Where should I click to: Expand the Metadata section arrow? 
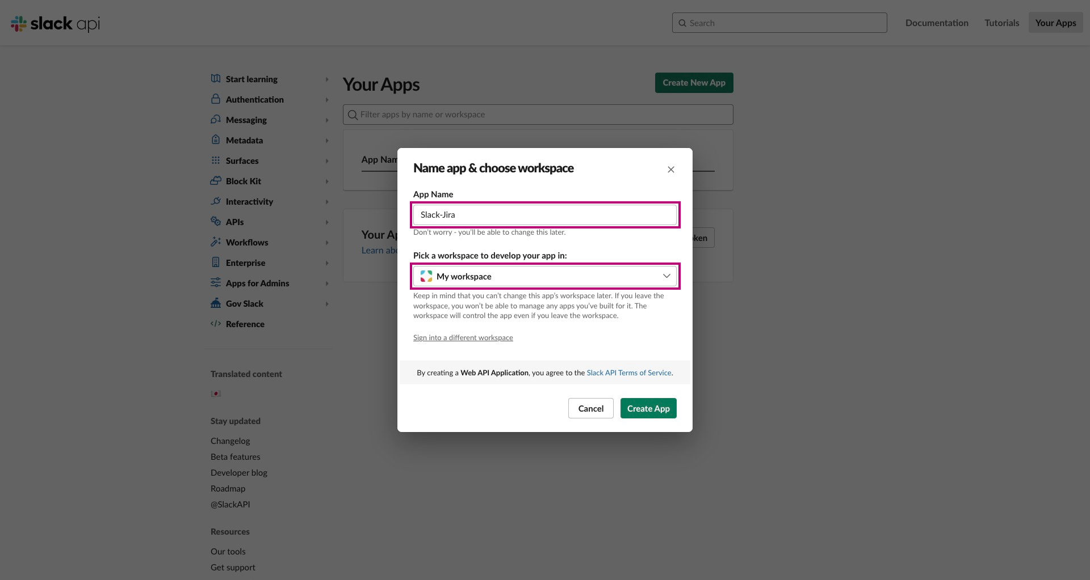pos(327,141)
